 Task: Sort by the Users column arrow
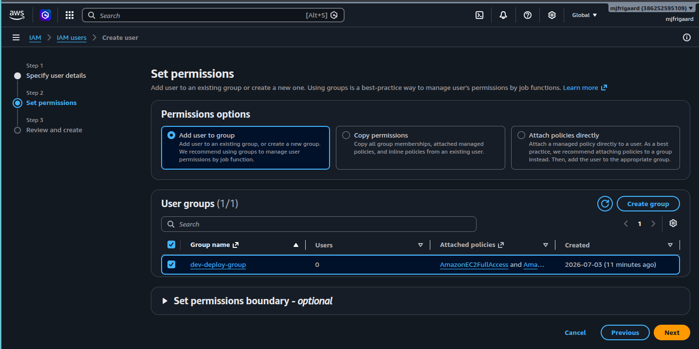(x=421, y=245)
